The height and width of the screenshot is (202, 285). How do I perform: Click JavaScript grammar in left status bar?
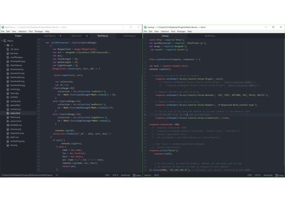tap(125, 175)
